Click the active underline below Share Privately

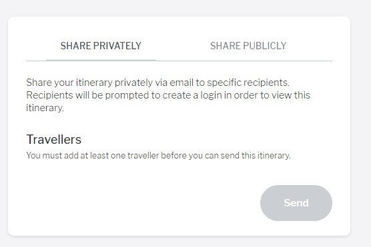[101, 60]
